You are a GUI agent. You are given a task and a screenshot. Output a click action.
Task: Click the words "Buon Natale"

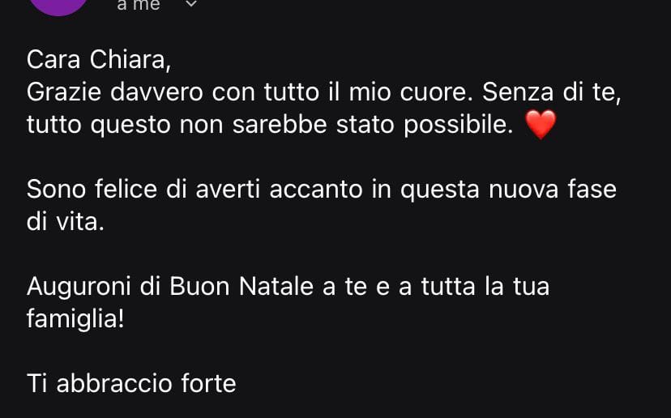point(241,286)
